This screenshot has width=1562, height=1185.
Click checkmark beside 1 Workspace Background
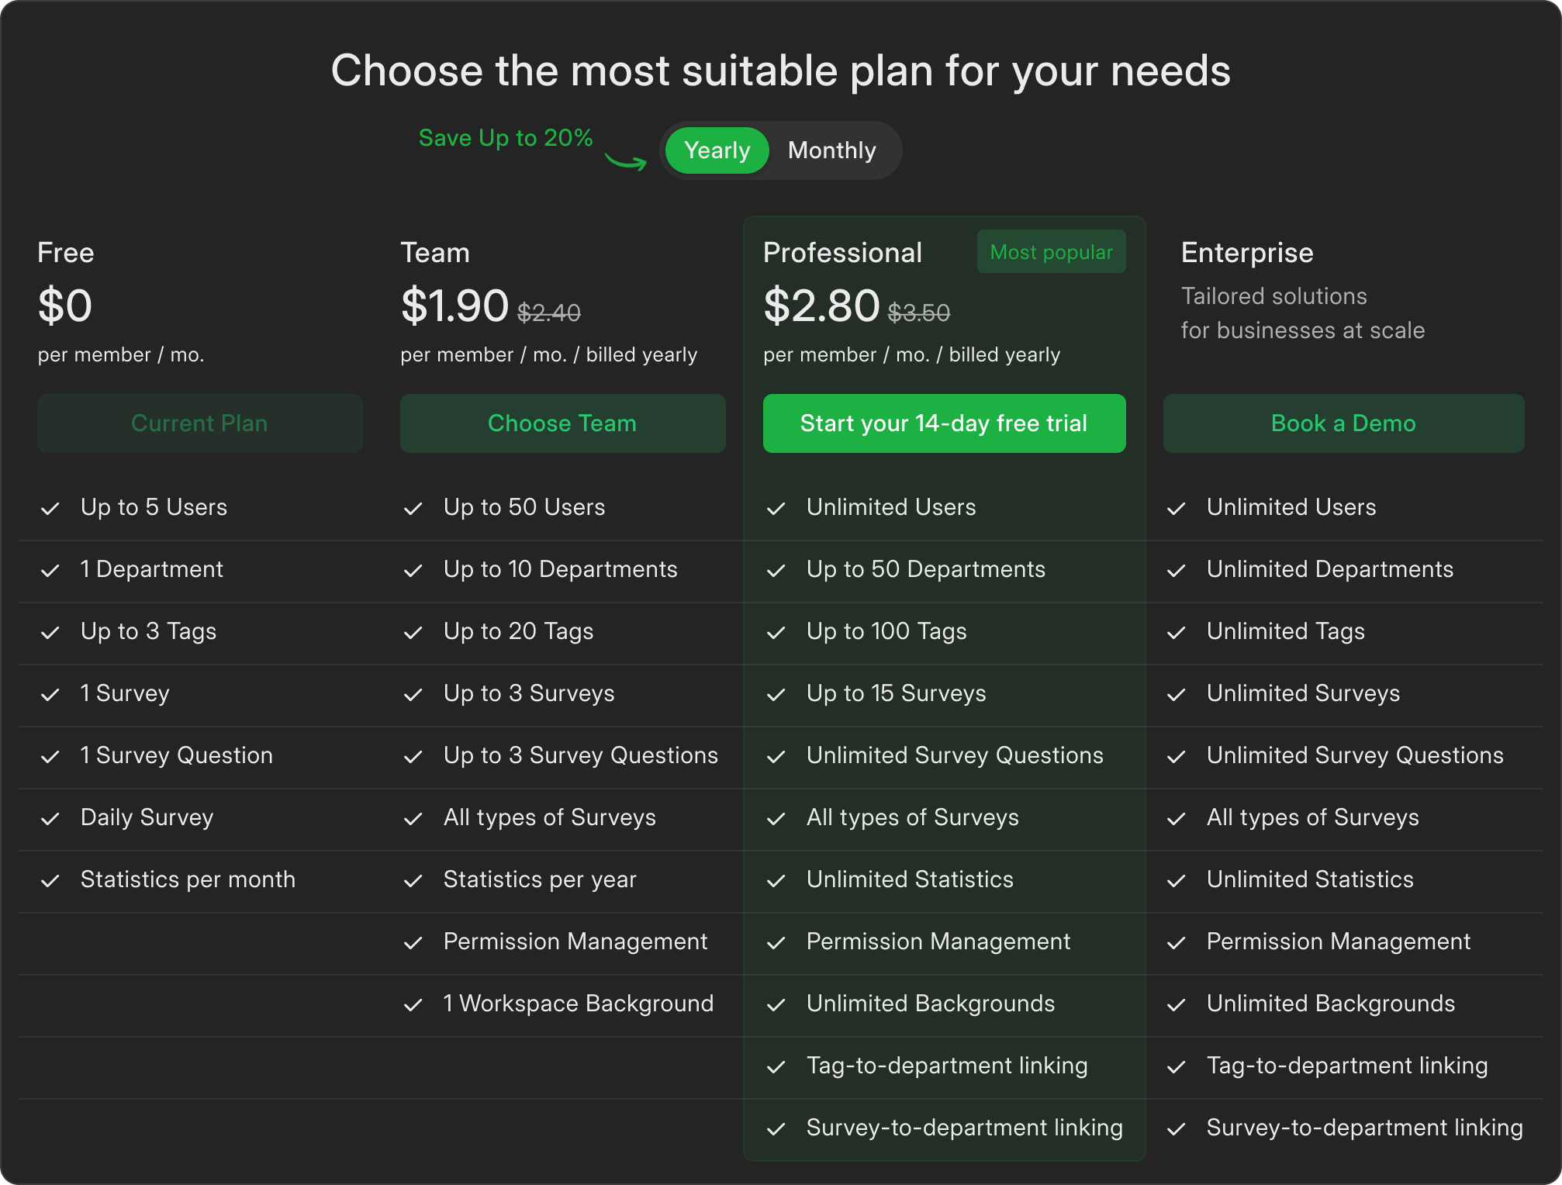click(x=413, y=1005)
